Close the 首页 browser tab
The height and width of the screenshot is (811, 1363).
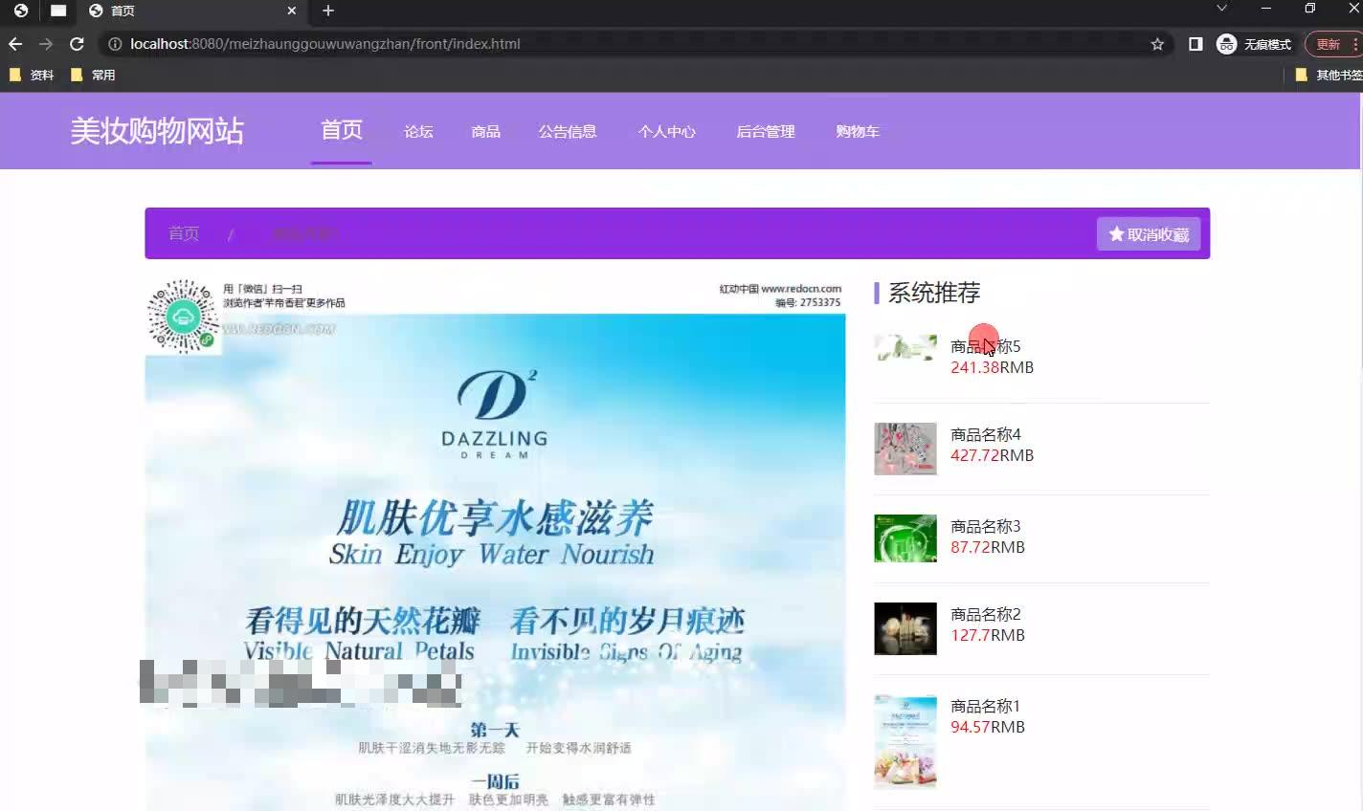292,11
